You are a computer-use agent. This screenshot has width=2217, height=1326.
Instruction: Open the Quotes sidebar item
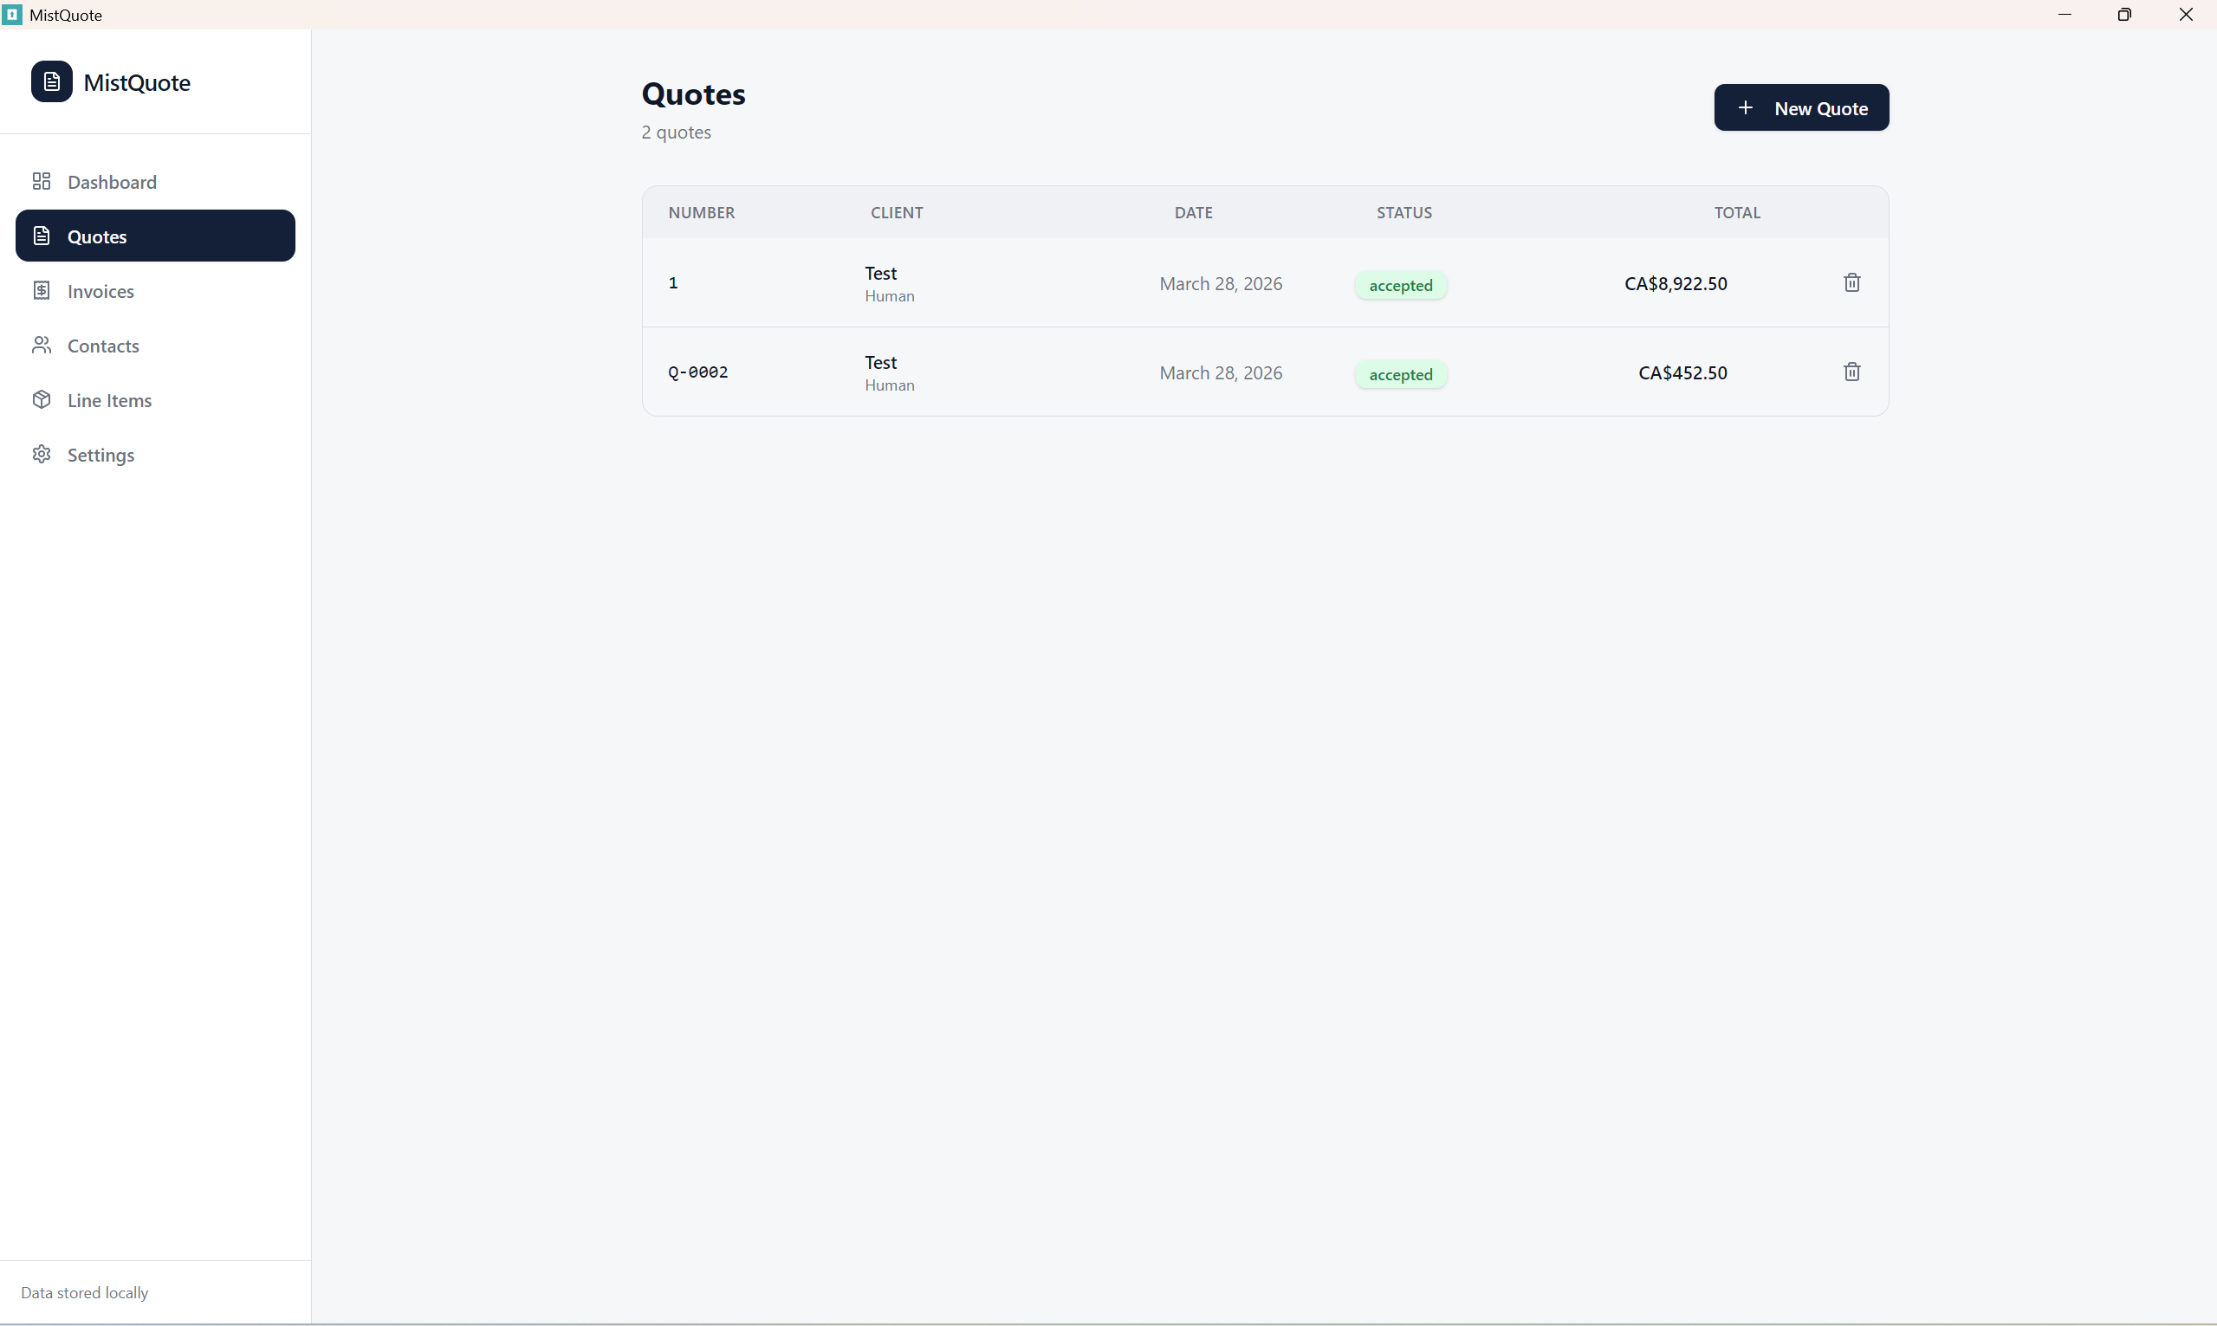(154, 236)
